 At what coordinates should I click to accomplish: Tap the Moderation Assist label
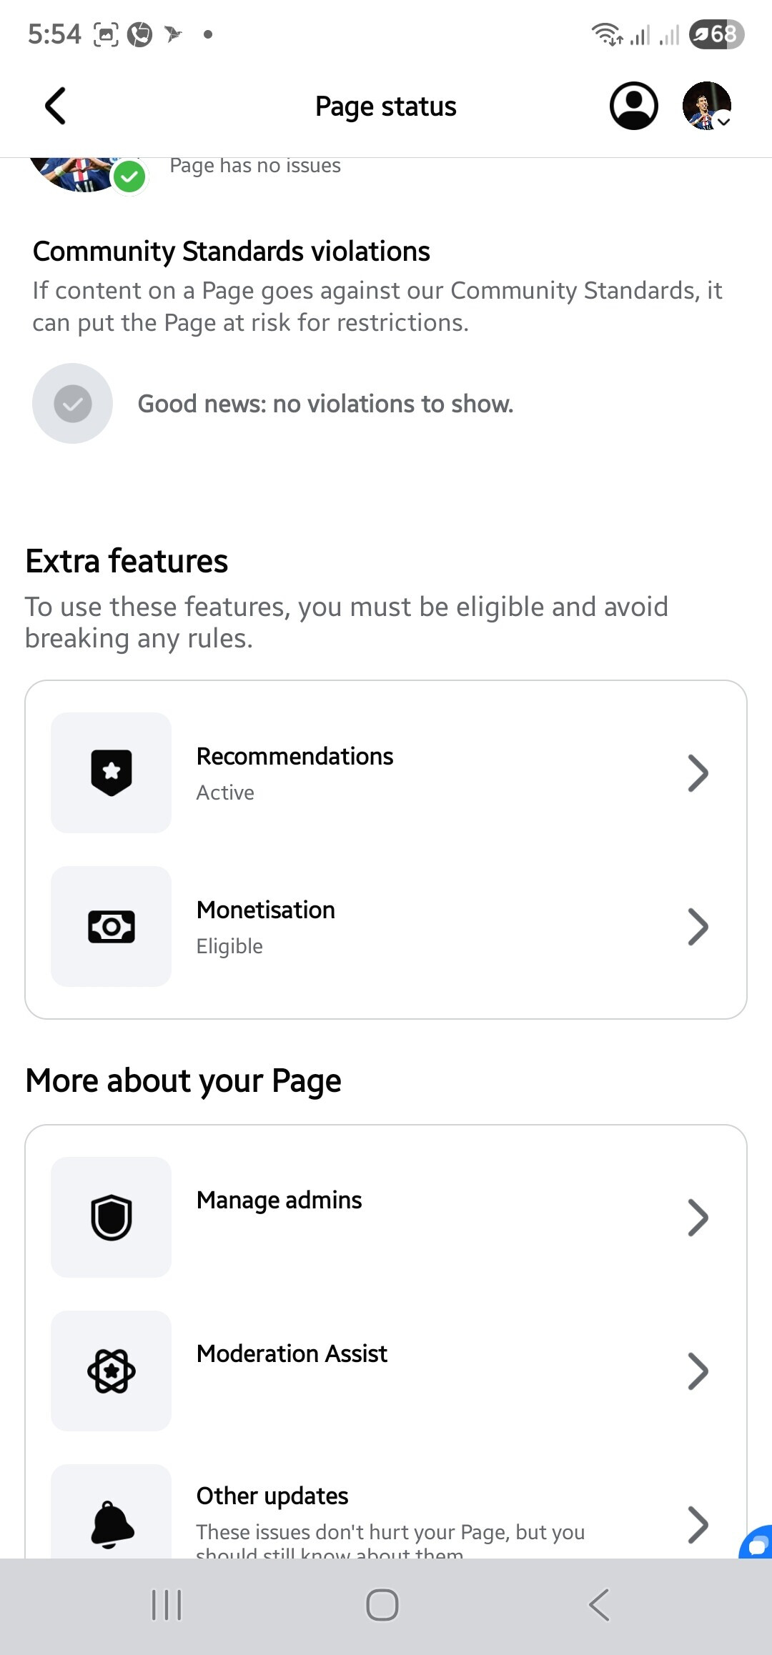pyautogui.click(x=292, y=1353)
